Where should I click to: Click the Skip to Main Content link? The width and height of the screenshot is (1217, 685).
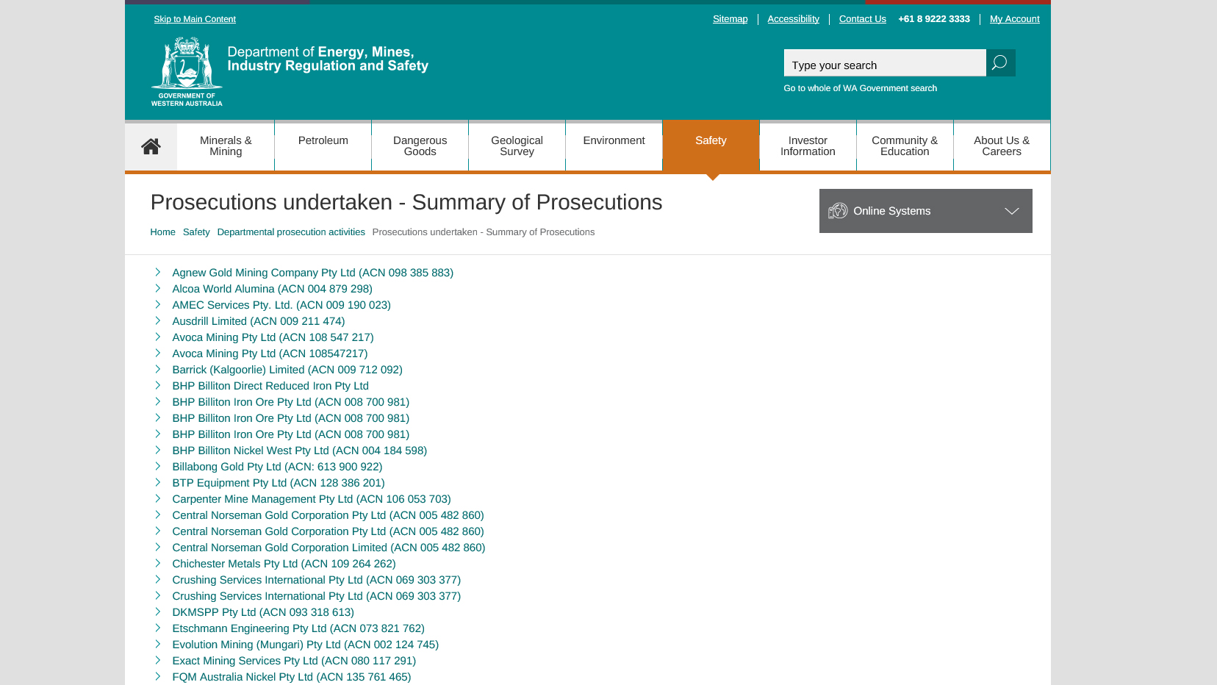[x=195, y=19]
